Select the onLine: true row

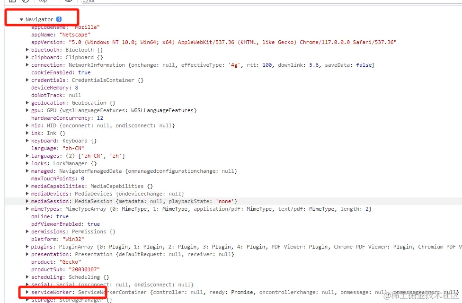click(x=50, y=216)
